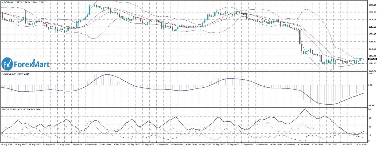Click the ADX(14) indicator label
The image size is (377, 147).
pyautogui.click(x=6, y=109)
